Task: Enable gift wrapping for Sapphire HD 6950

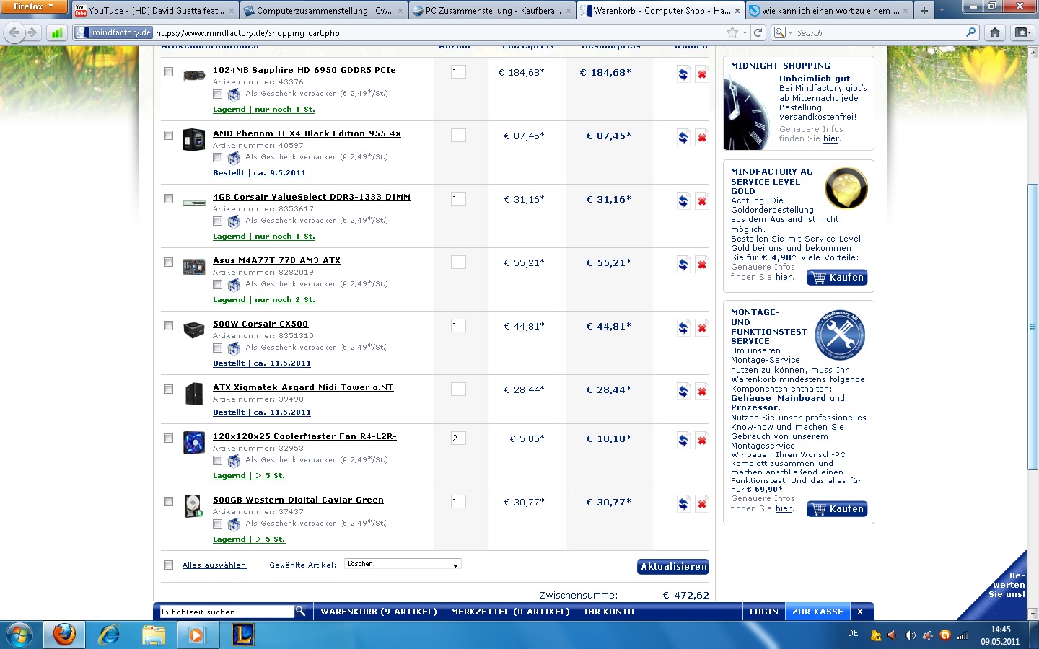Action: click(x=217, y=94)
